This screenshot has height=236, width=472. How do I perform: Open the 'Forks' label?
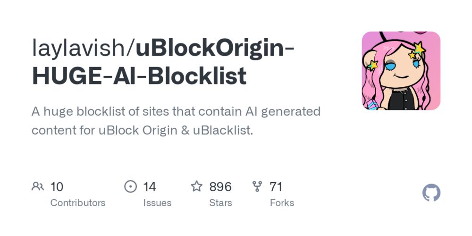[x=282, y=203]
